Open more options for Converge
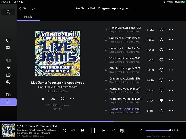 (171, 50)
